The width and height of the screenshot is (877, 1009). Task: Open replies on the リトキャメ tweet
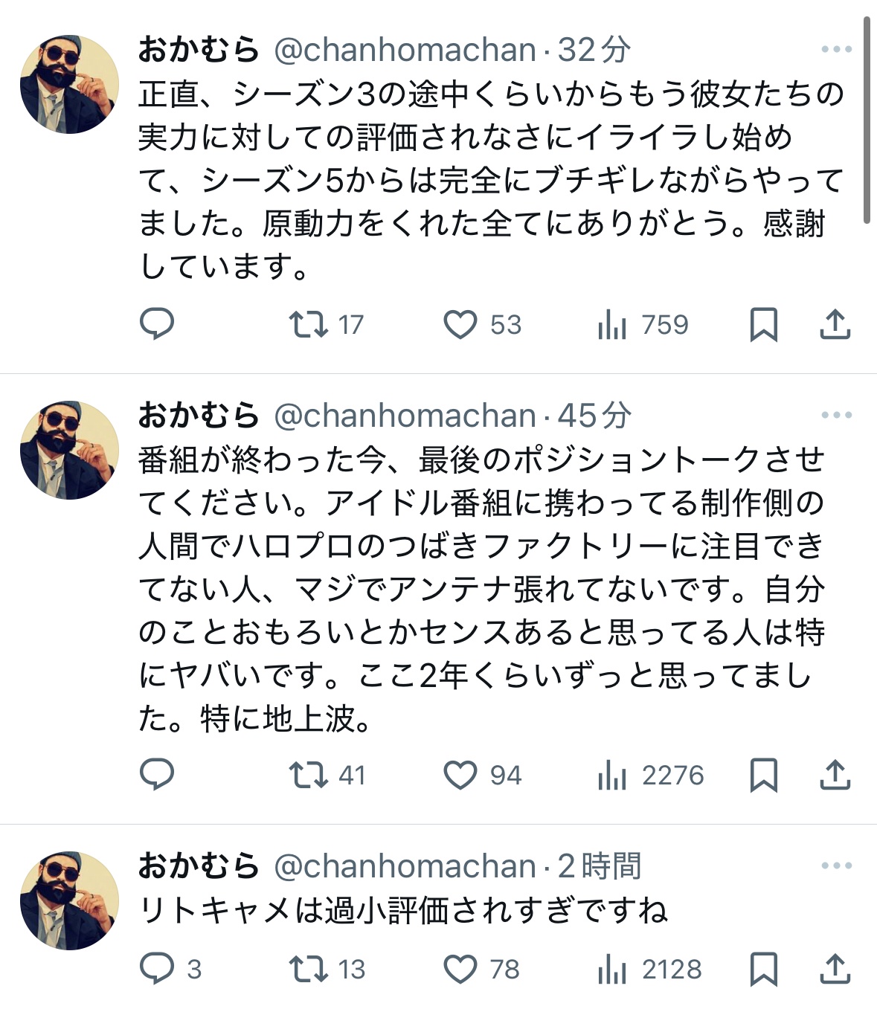(157, 969)
